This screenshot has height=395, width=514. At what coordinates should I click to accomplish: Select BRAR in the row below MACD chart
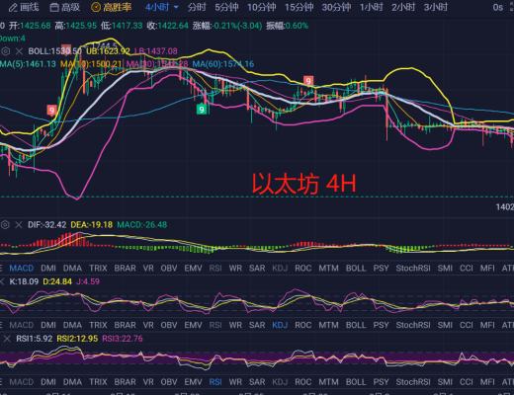pyautogui.click(x=125, y=269)
